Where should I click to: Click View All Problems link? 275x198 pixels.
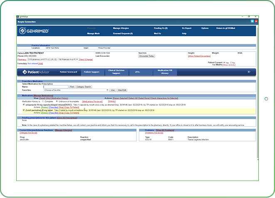click(165, 130)
